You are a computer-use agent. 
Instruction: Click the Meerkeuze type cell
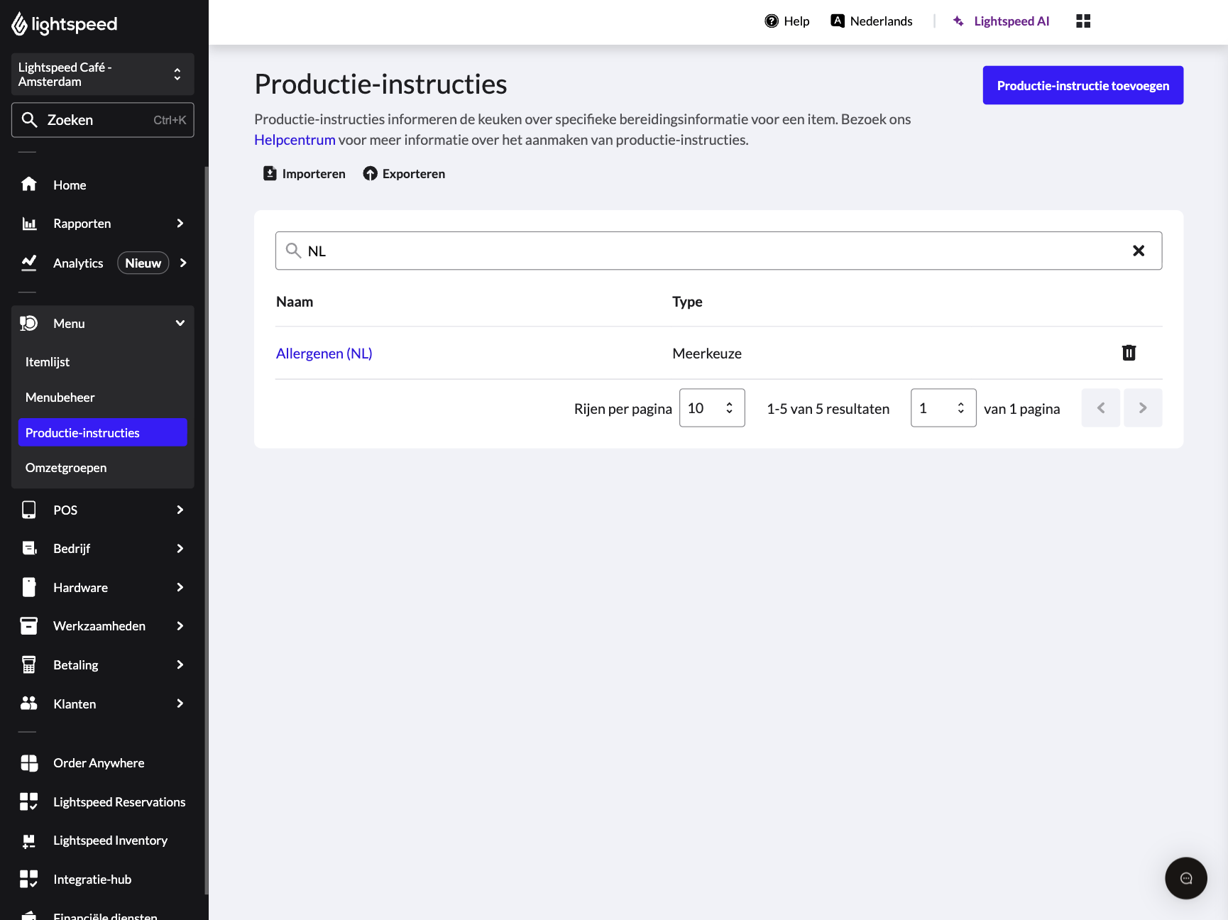point(707,354)
